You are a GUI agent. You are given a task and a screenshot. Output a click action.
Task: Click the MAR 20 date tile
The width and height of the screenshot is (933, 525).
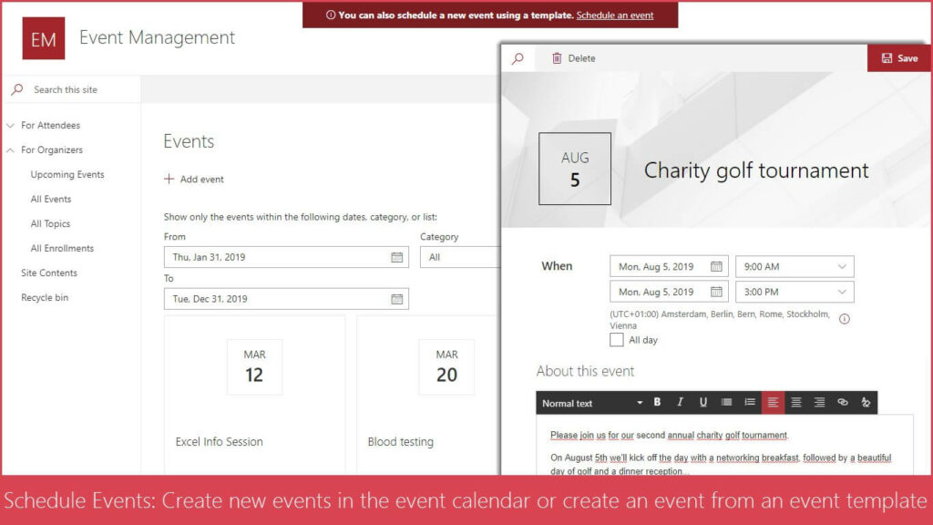(446, 367)
